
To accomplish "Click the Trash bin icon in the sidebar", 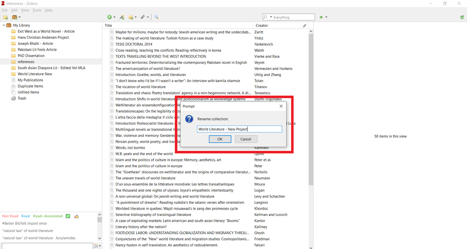I will pos(14,98).
